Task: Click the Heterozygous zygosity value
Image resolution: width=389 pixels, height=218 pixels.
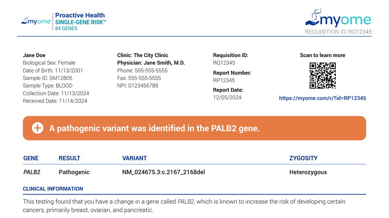Action: pos(308,172)
